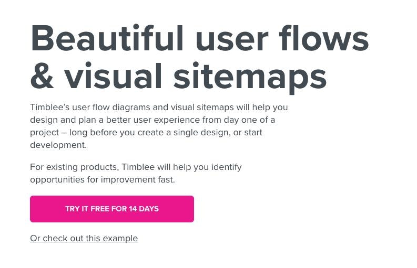Click the word 'development.' ending the first paragraph
The width and height of the screenshot is (417, 268).
(58, 145)
